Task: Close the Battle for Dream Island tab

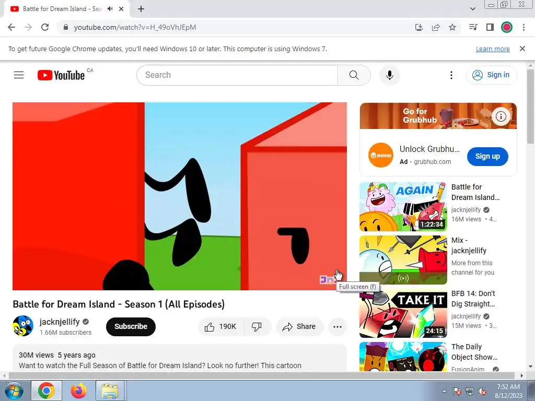Action: coord(121,9)
